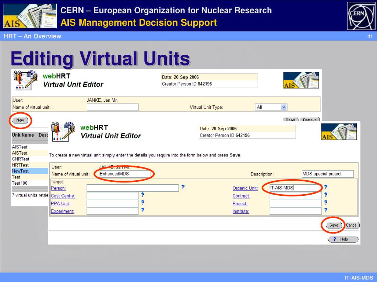Click the AIS logo in the slide header

click(x=30, y=16)
